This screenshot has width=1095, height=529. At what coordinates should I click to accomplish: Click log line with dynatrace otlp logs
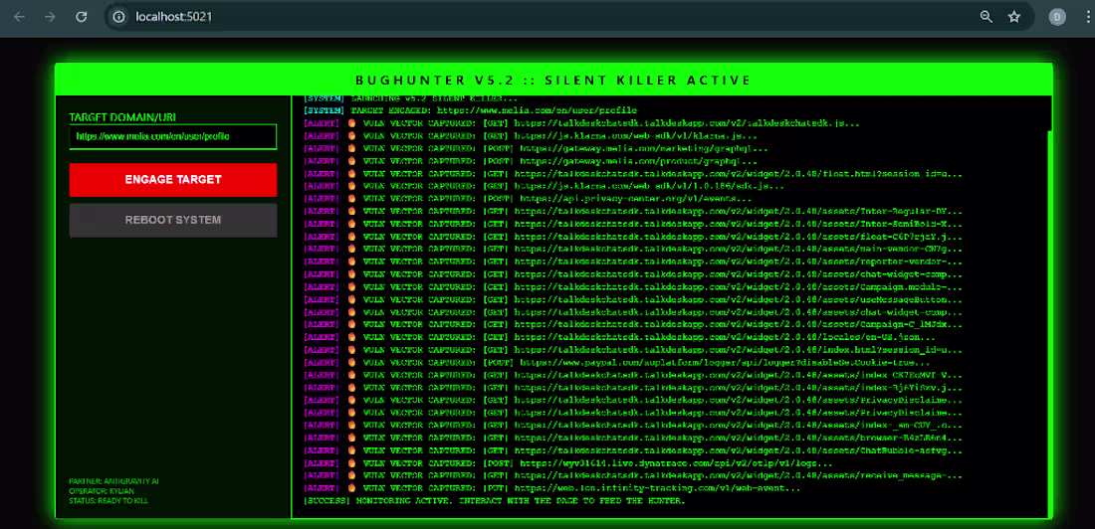[x=568, y=462]
